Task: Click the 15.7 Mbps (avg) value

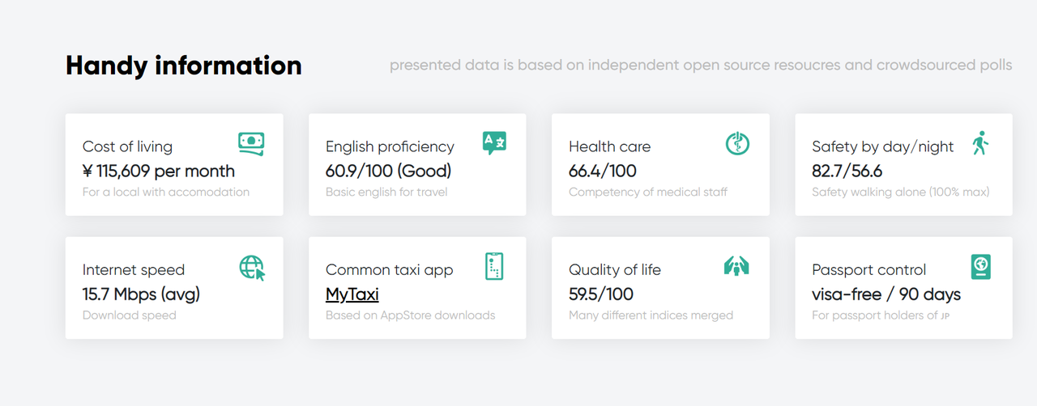Action: [x=141, y=294]
